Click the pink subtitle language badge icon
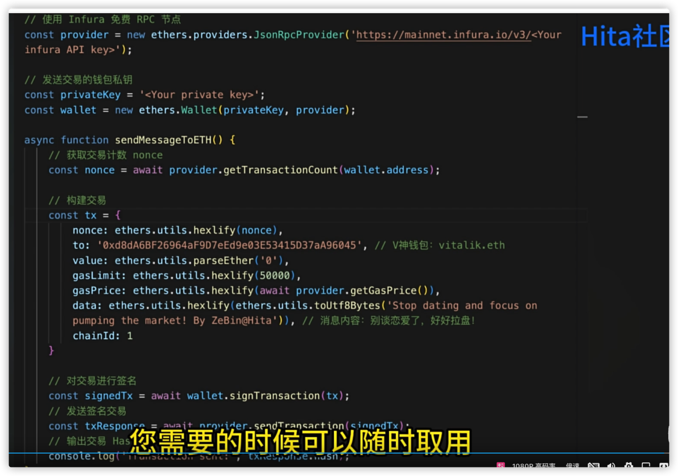Screen dimensions: 678x476 501,466
